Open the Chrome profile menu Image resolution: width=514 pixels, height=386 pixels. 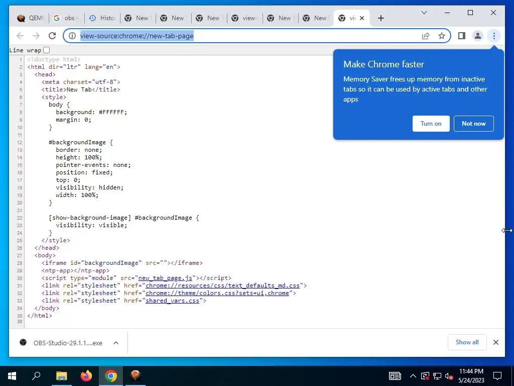tap(478, 36)
